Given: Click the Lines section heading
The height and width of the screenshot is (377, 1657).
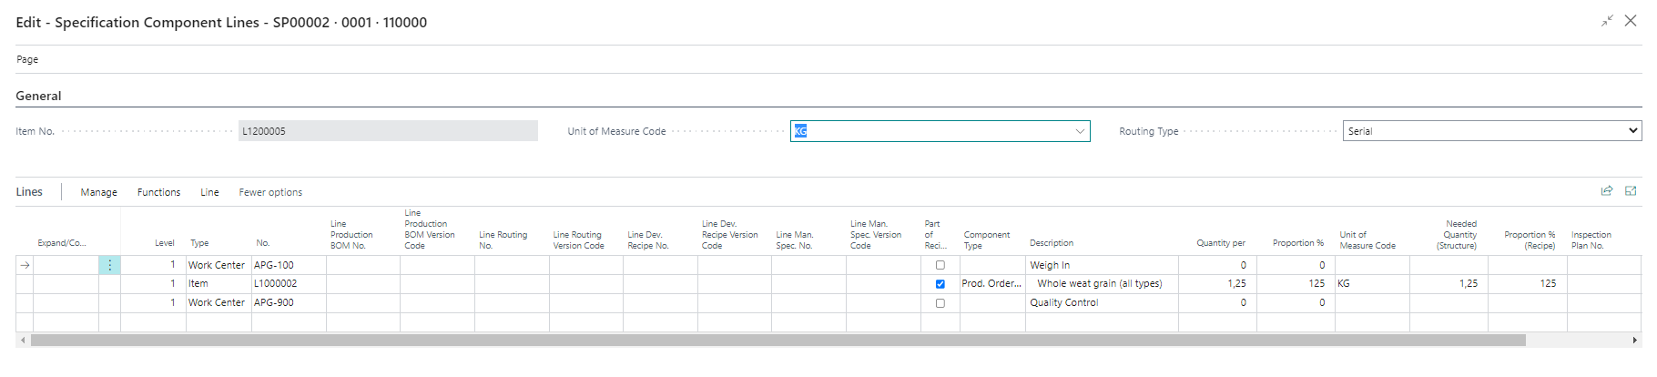Looking at the screenshot, I should tap(29, 191).
